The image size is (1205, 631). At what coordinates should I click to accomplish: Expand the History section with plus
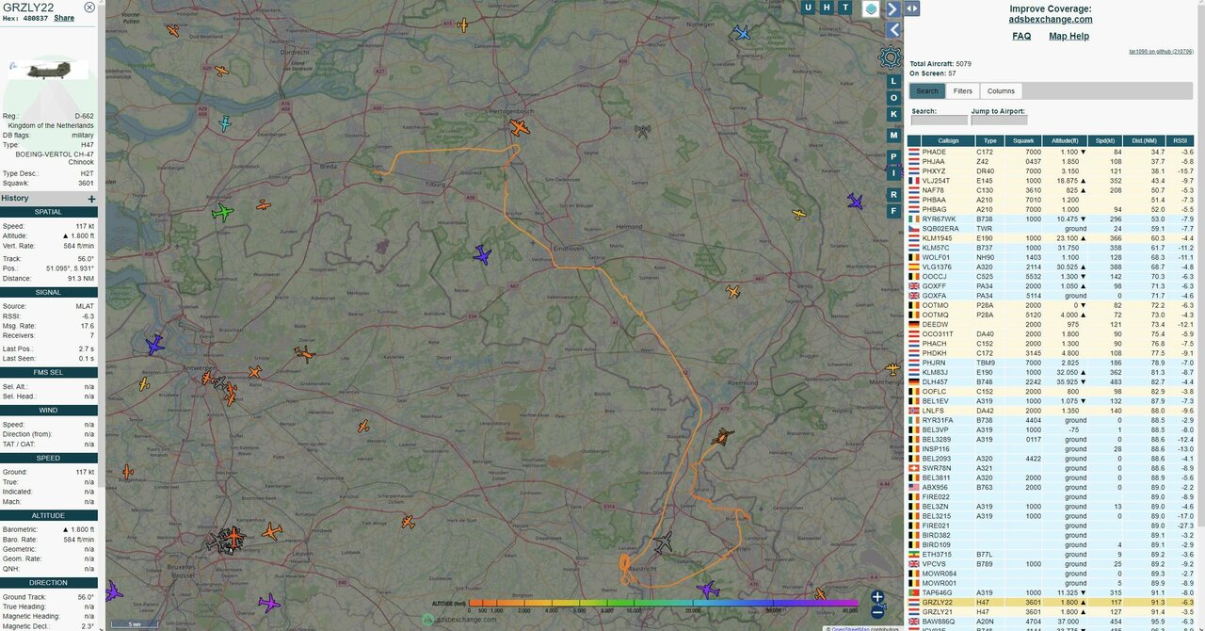tap(91, 199)
